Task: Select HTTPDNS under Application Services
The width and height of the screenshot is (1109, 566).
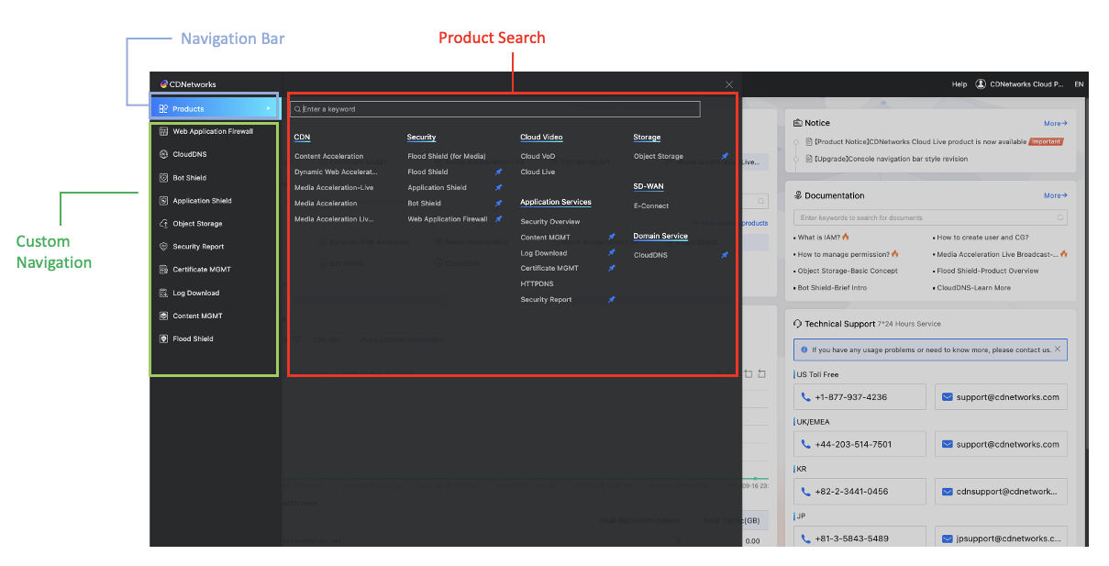Action: (x=537, y=283)
